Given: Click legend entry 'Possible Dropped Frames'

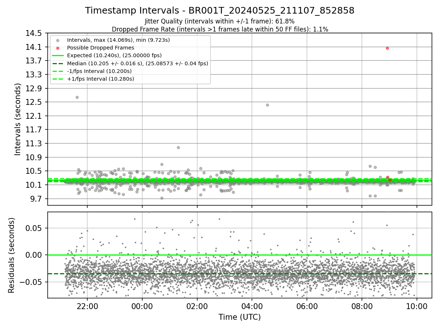Looking at the screenshot, I should click(x=100, y=48).
